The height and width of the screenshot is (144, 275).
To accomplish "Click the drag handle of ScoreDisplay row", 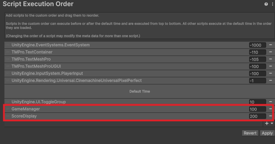I will point(8,116).
